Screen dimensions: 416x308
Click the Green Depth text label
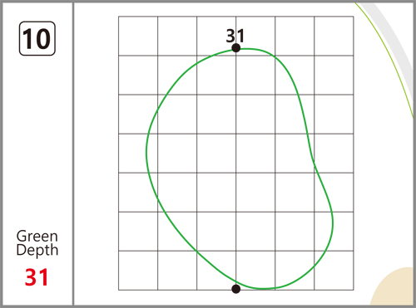coord(37,243)
